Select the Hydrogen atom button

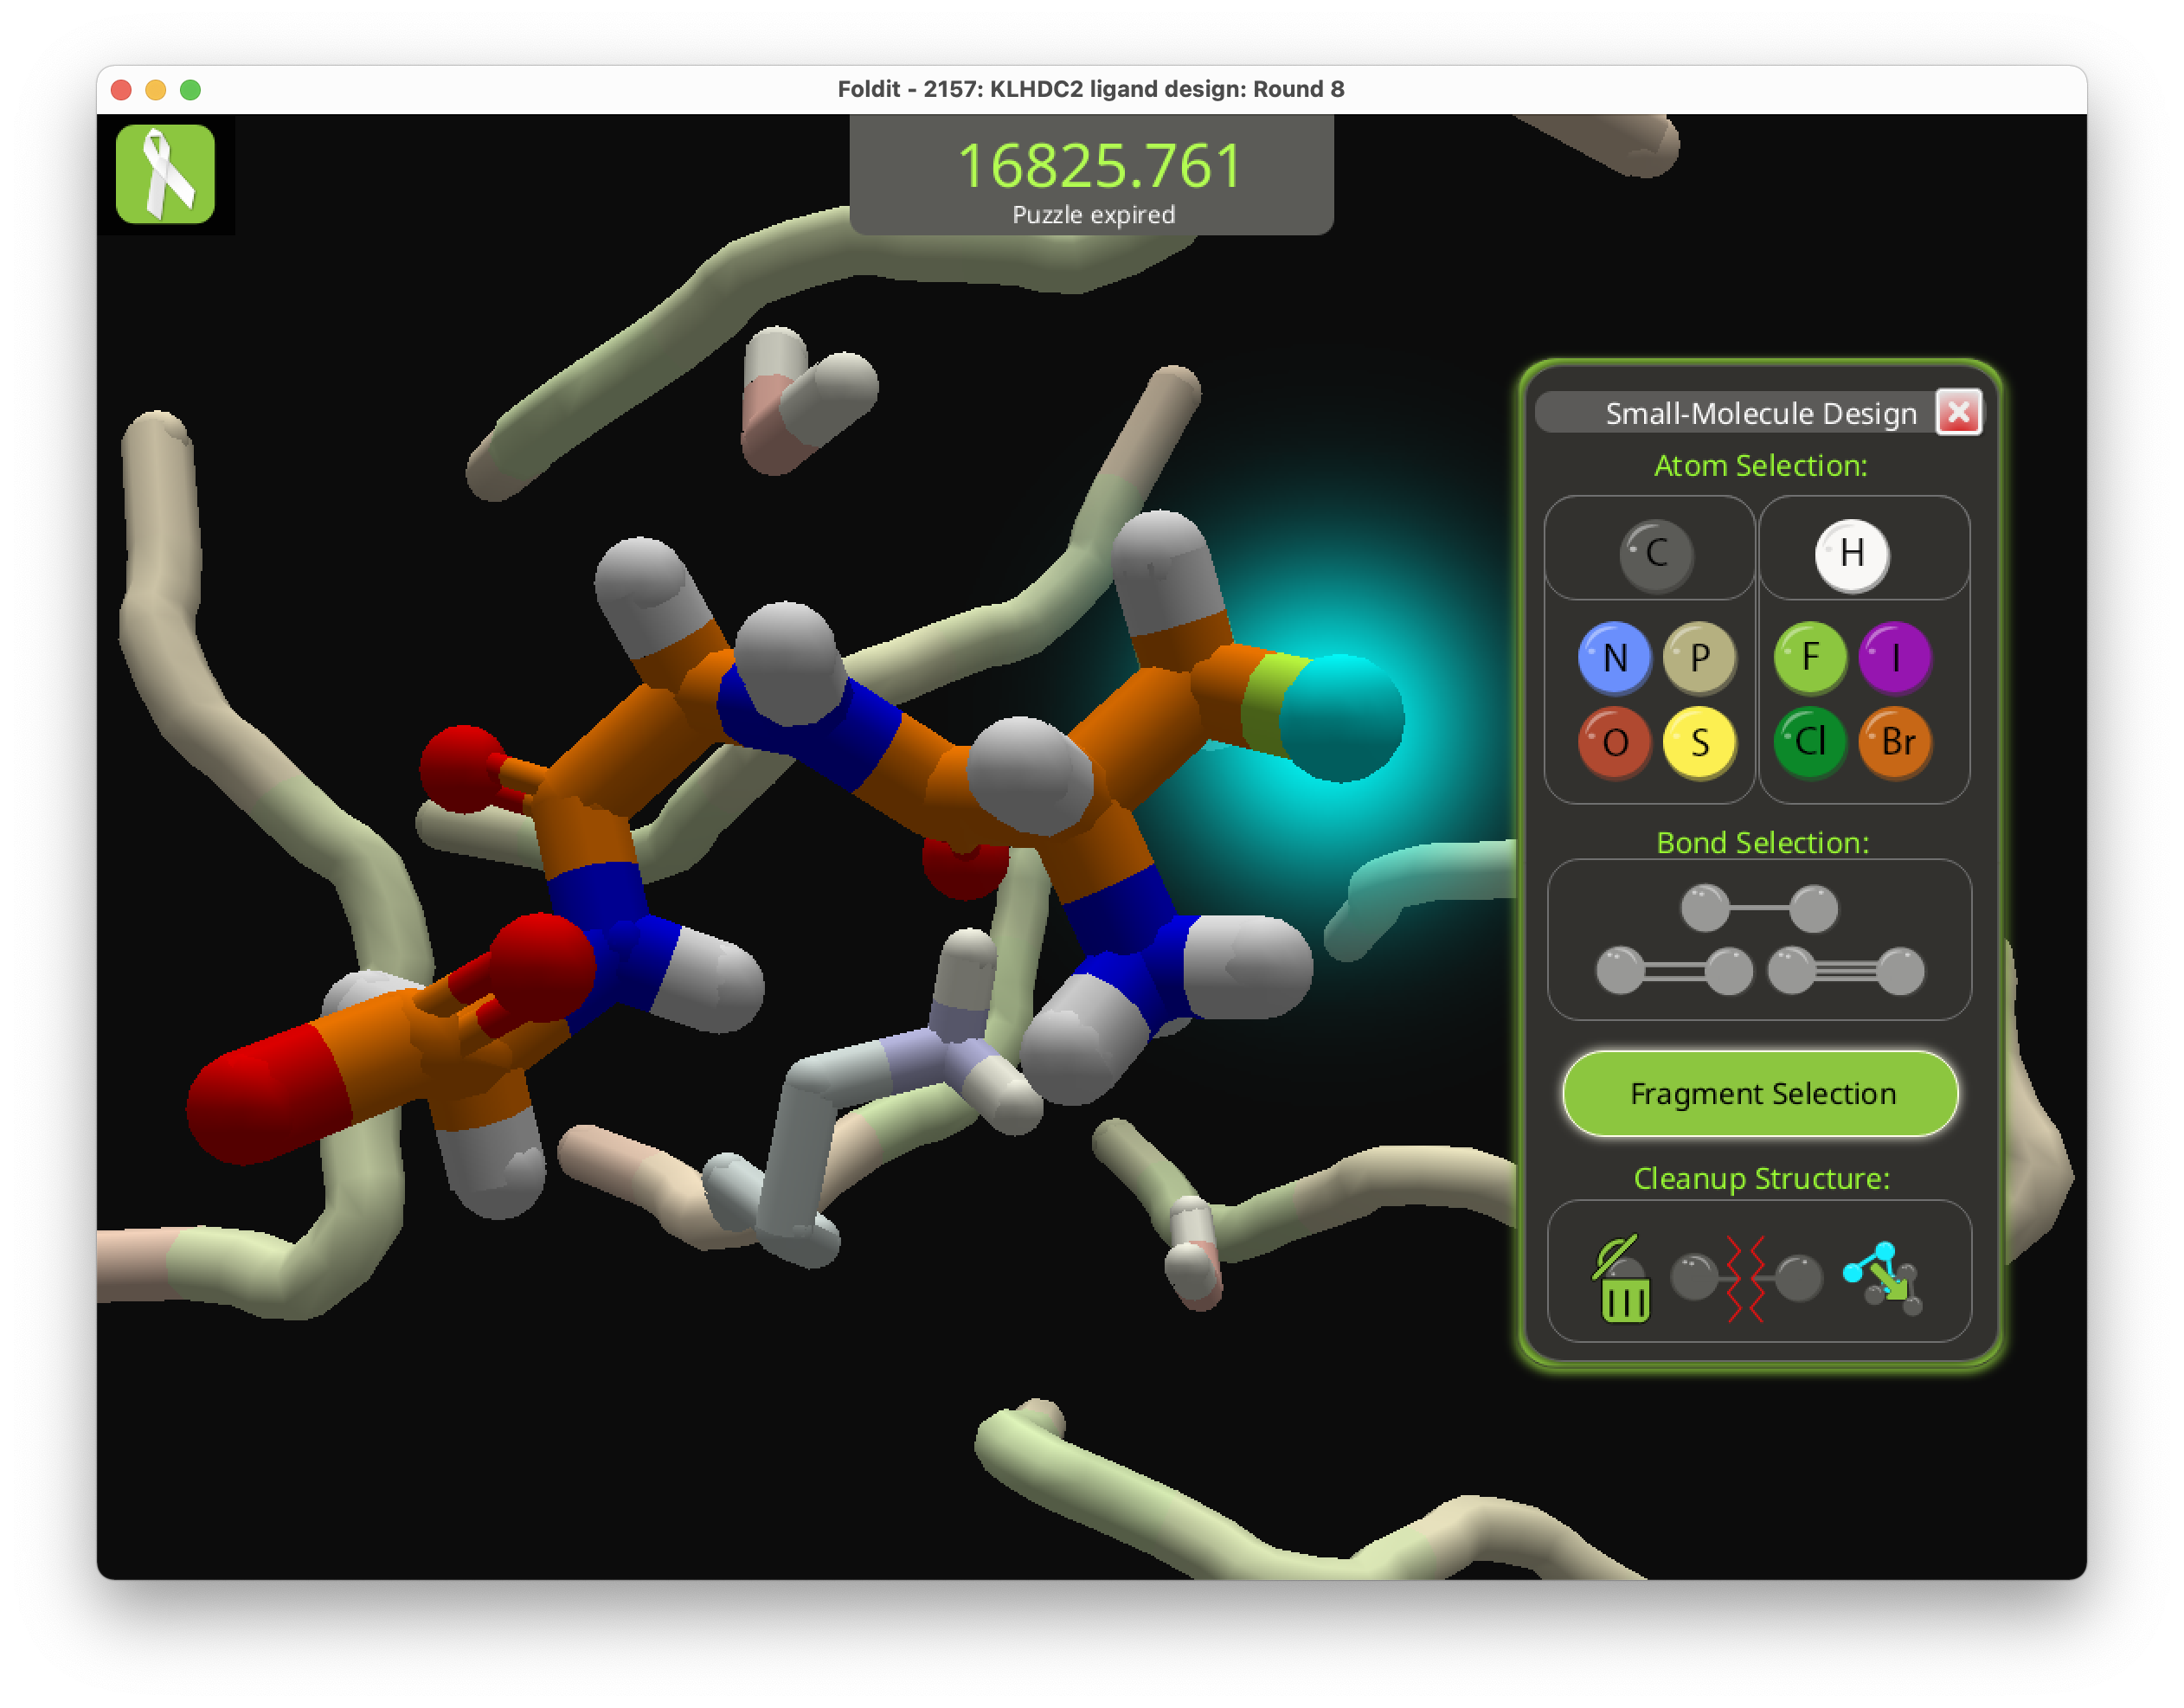click(x=1851, y=554)
